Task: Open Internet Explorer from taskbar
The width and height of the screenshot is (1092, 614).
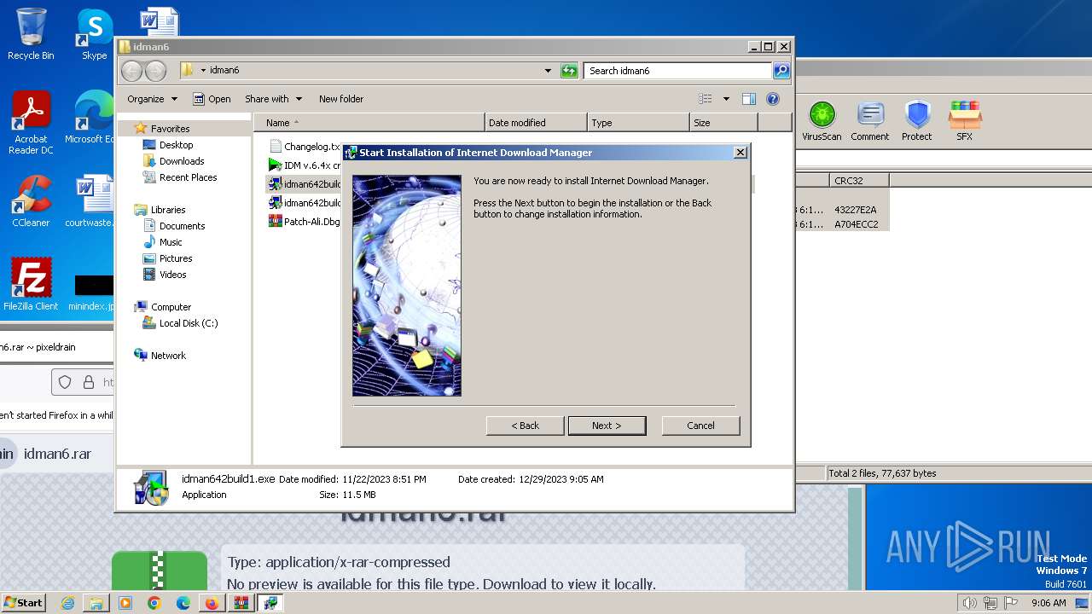Action: 68,603
